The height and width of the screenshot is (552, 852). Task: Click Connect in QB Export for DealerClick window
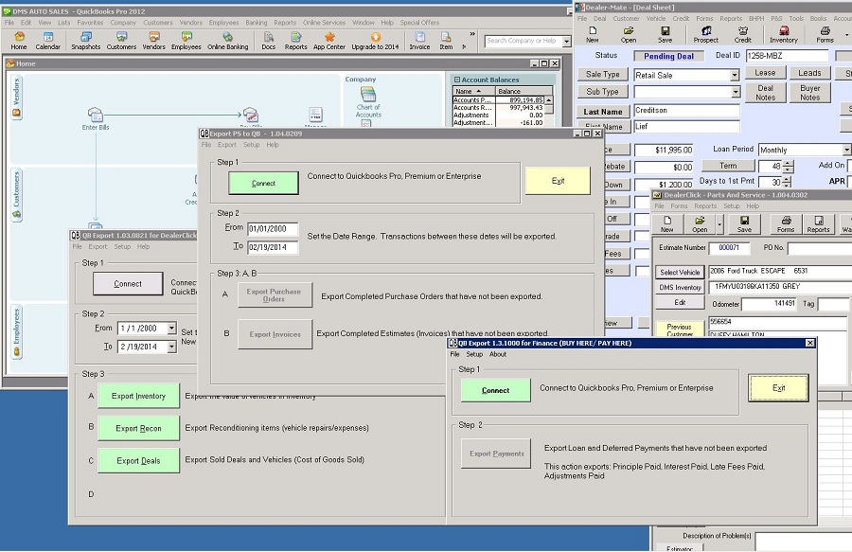click(128, 284)
